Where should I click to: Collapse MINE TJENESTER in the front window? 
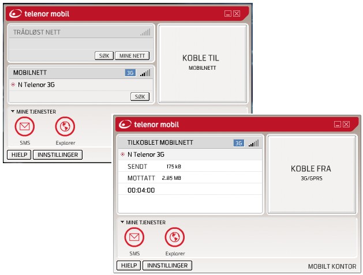(122, 222)
